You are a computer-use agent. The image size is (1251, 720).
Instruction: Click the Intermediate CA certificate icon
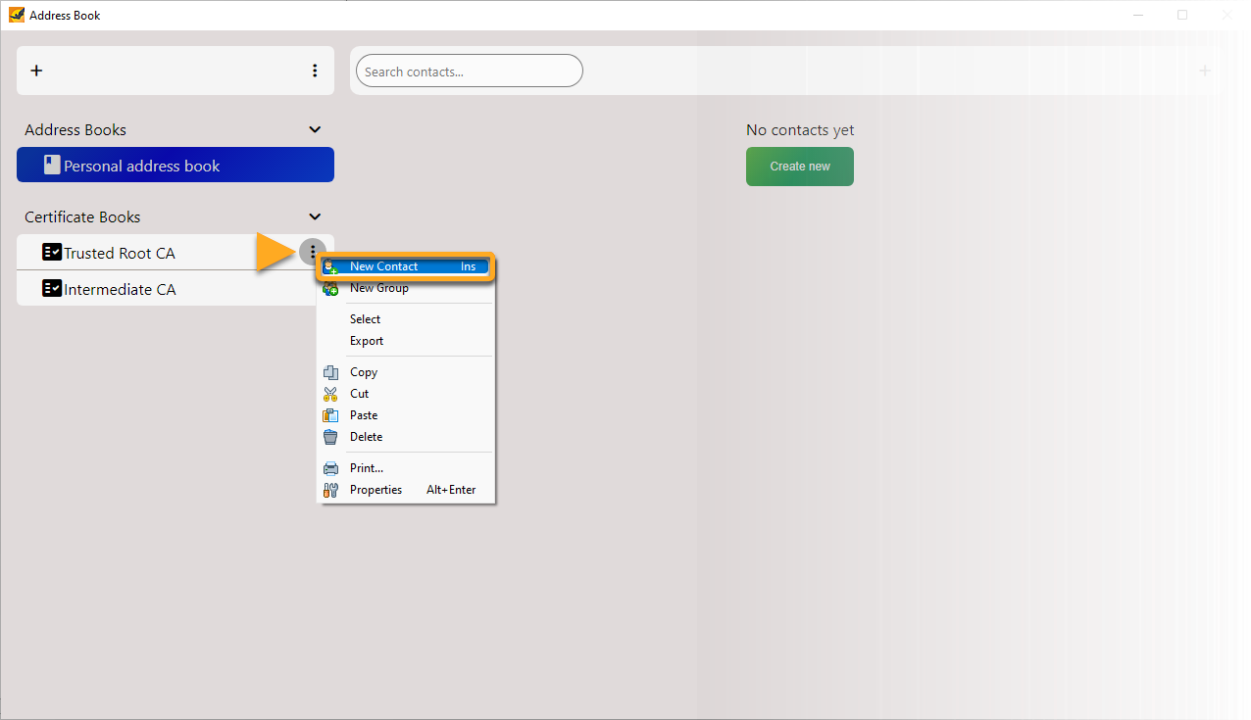coord(52,289)
